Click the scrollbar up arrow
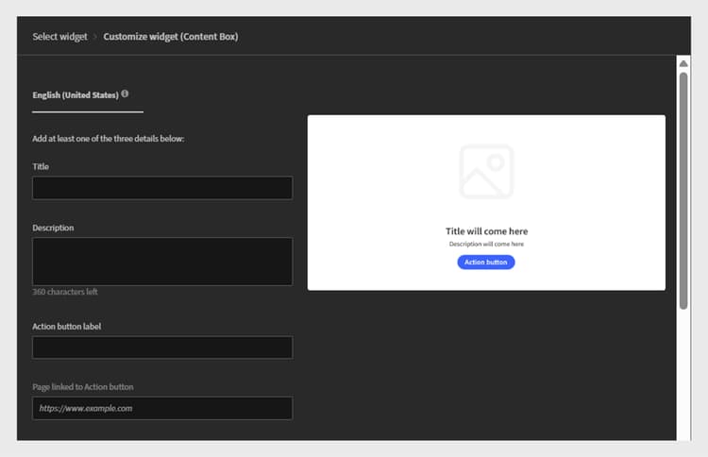This screenshot has width=708, height=457. 683,63
